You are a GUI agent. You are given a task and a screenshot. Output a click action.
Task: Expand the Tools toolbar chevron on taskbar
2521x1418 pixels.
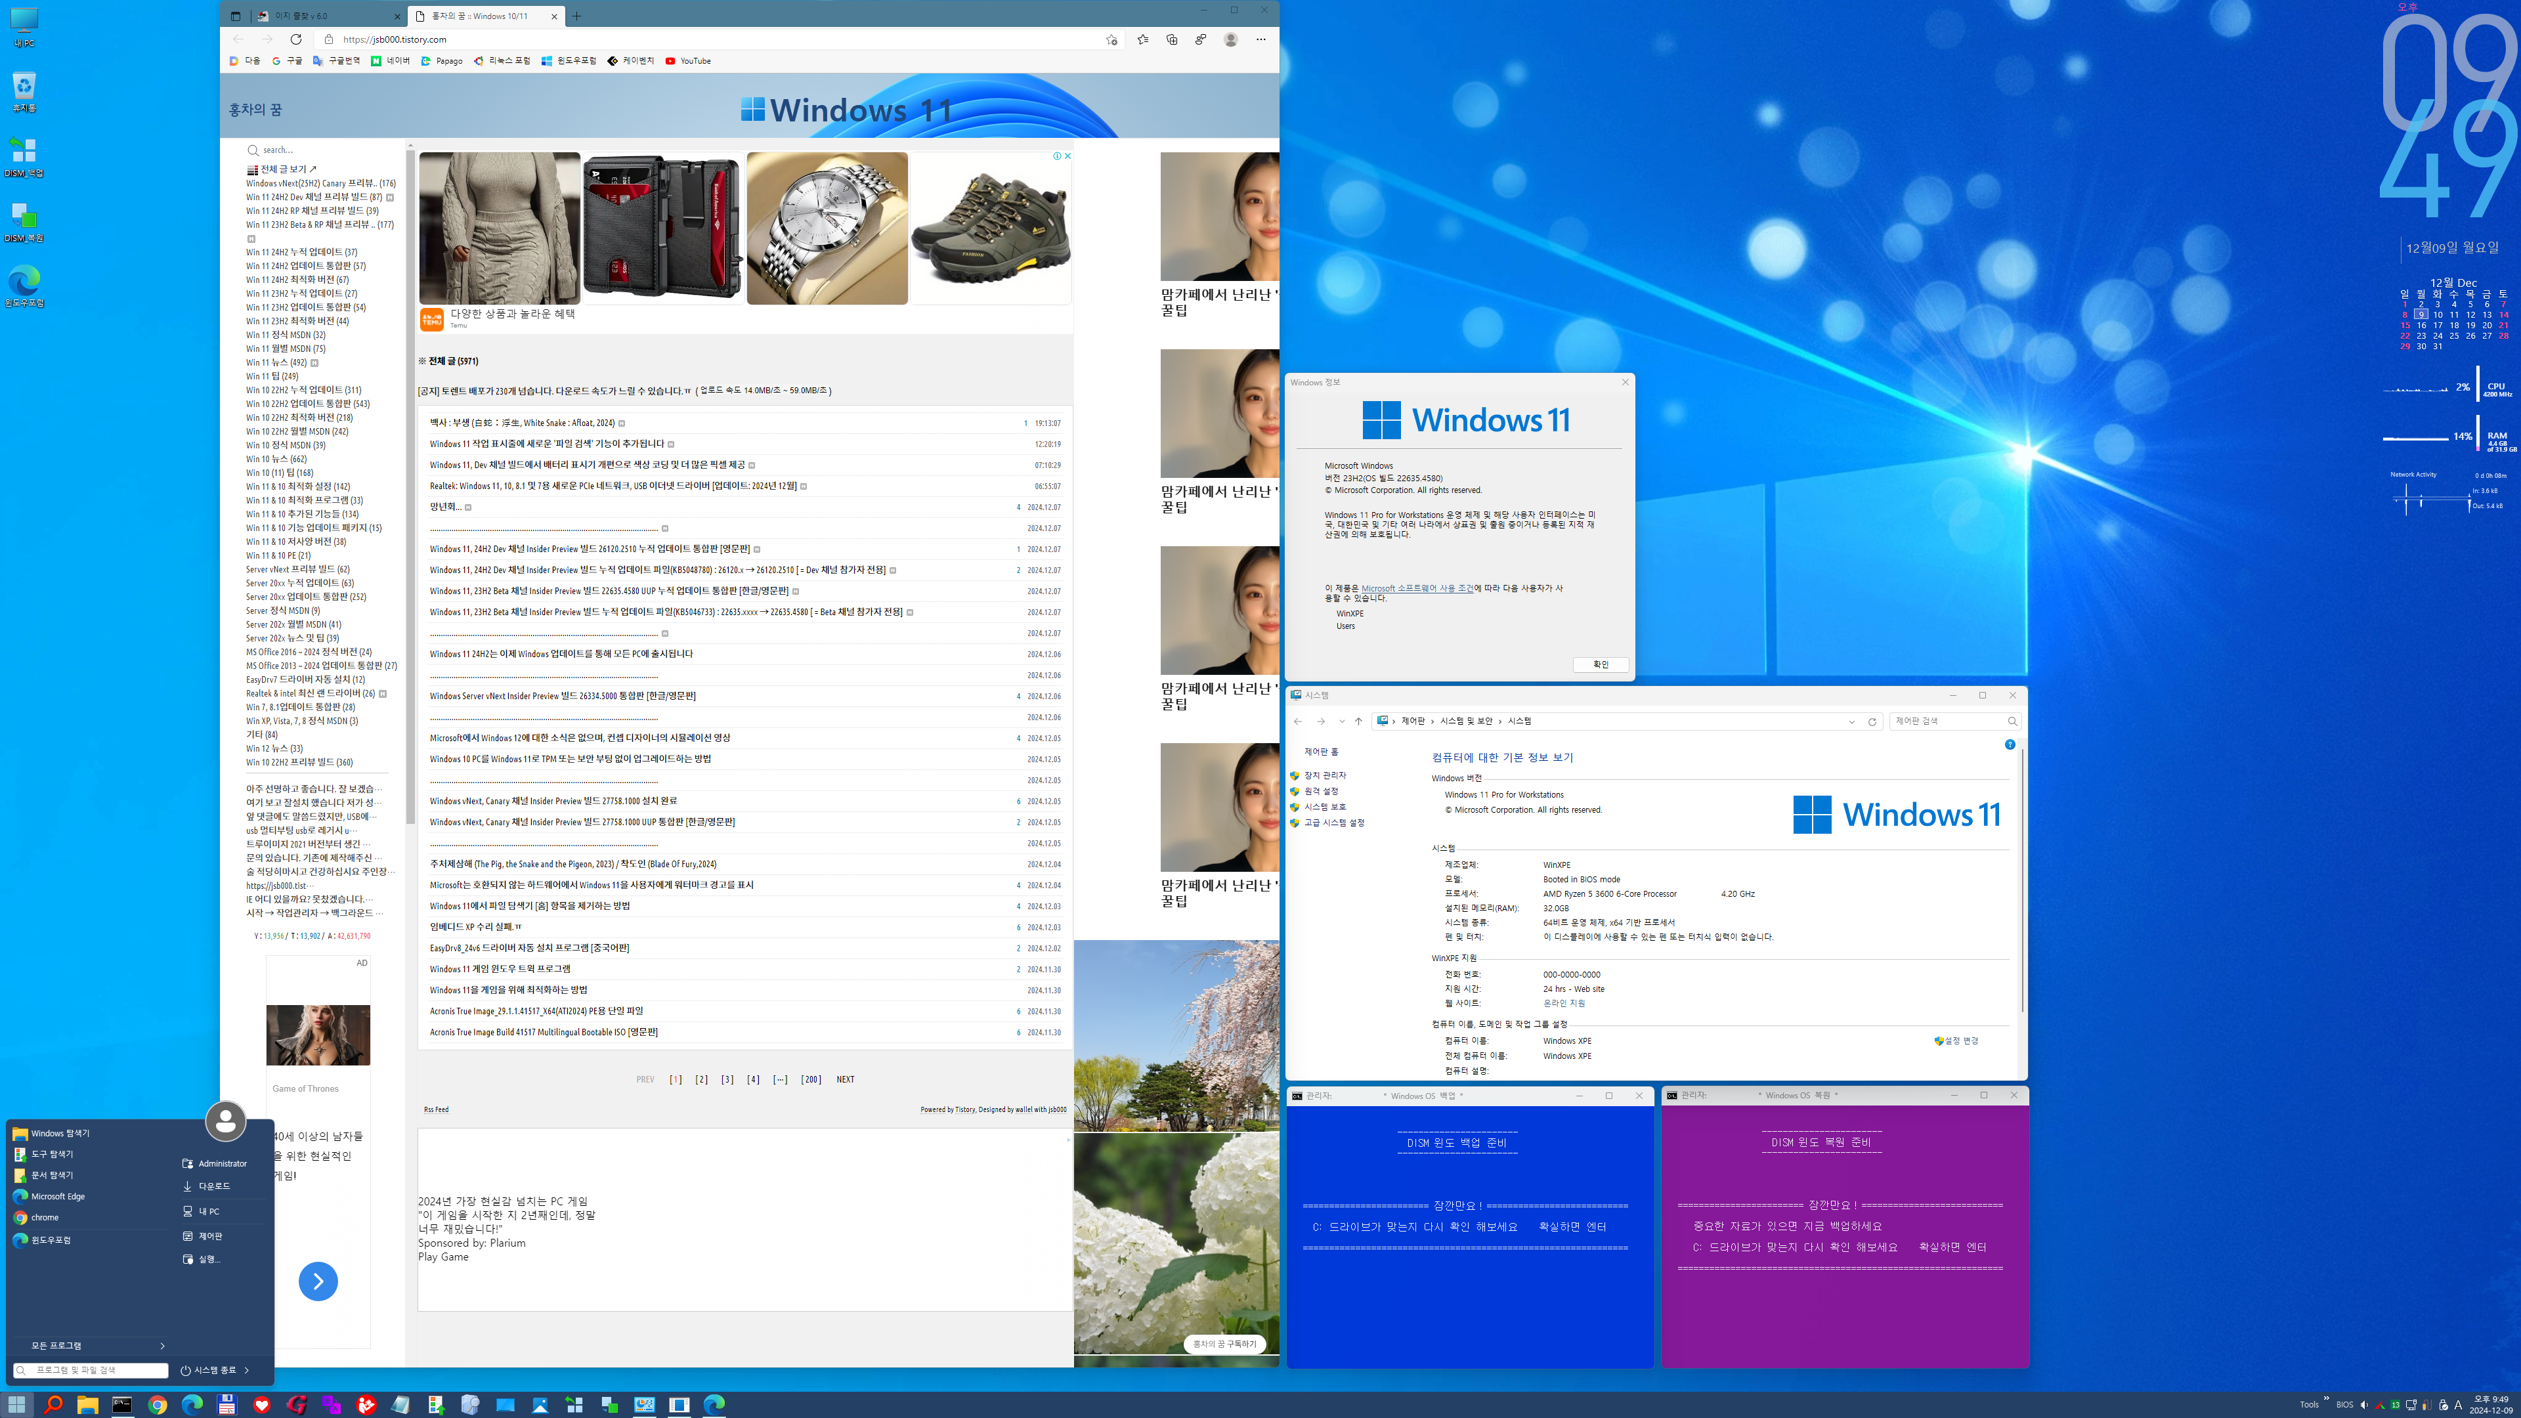coord(2326,1398)
